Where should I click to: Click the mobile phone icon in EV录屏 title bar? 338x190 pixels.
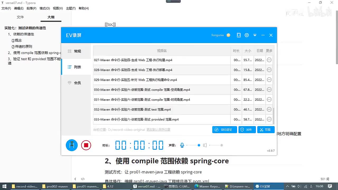(239, 35)
